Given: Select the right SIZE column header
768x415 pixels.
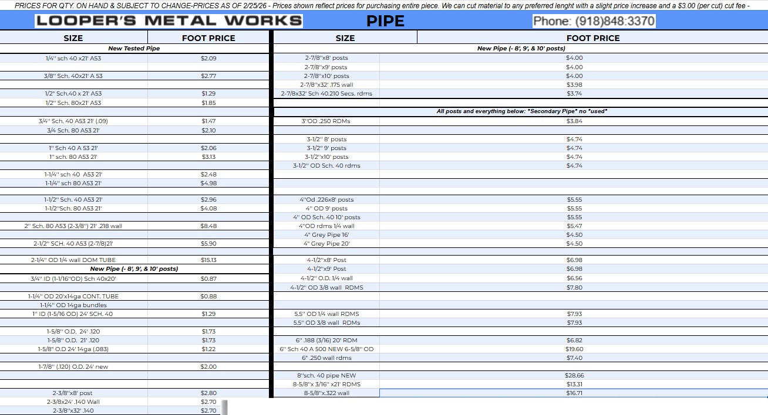Looking at the screenshot, I should [345, 38].
